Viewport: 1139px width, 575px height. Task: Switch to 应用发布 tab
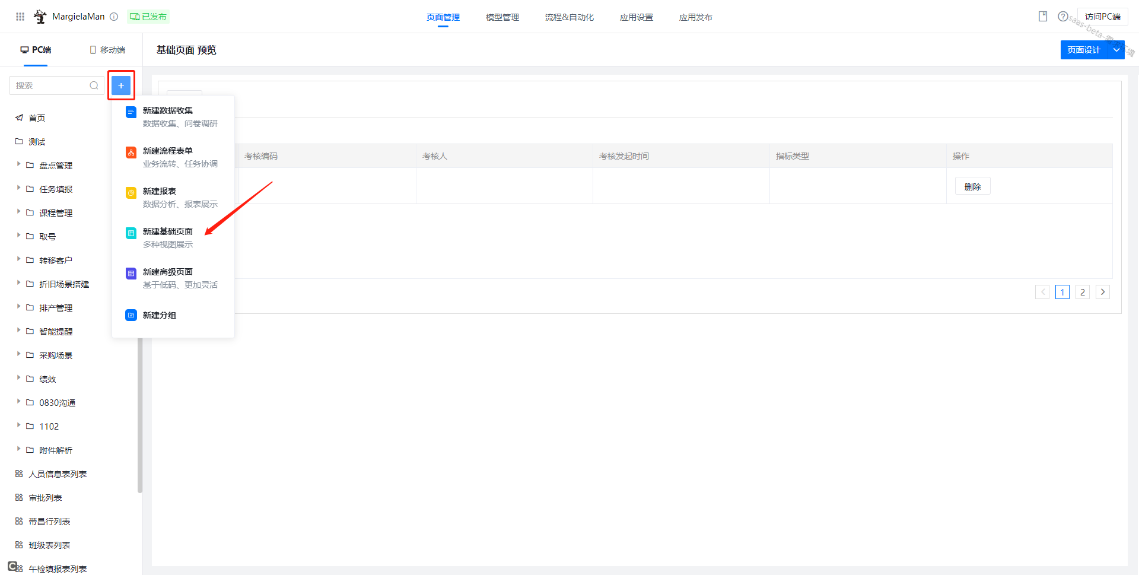click(696, 17)
